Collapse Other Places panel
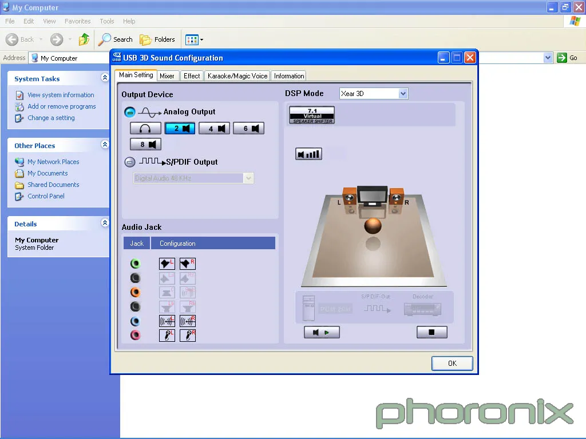 tap(105, 145)
